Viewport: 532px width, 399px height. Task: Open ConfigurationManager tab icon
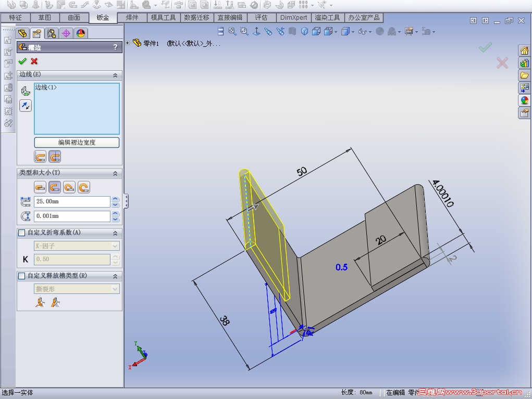point(52,33)
